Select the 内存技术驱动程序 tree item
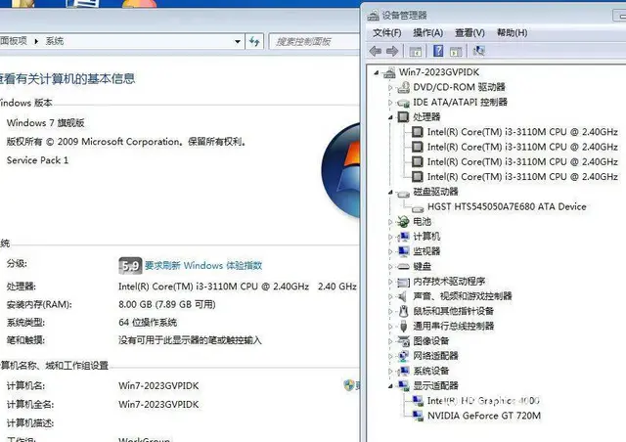This screenshot has width=626, height=442. [449, 282]
